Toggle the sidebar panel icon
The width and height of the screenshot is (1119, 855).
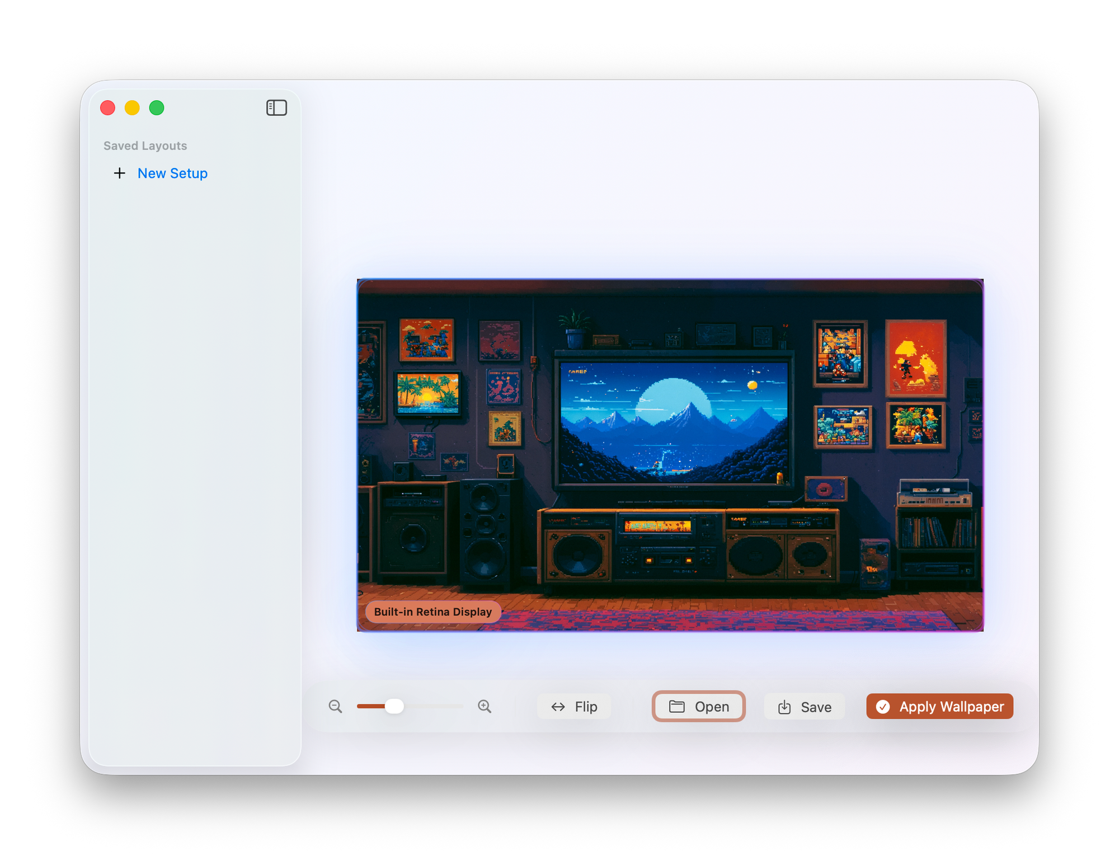(276, 107)
